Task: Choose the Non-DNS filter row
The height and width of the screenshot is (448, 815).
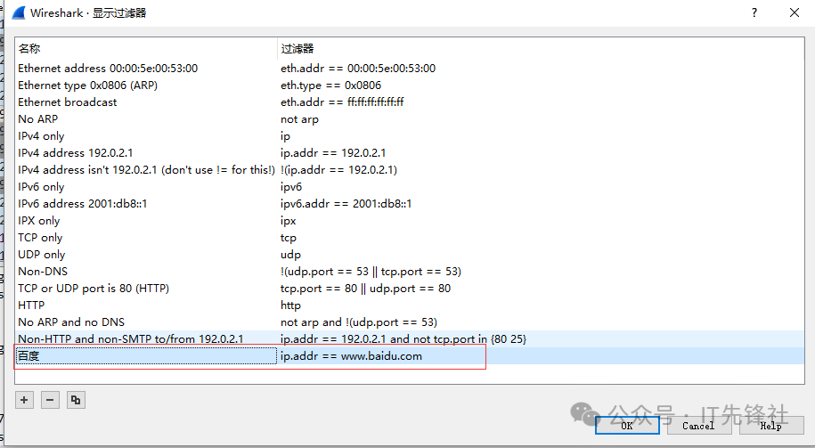Action: pyautogui.click(x=43, y=272)
